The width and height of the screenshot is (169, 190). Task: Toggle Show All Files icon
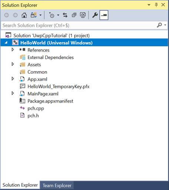tap(83, 15)
